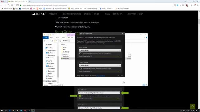This screenshot has height=112, width=200.
Task: Click the heart bookmark icon in address bar
Action: (183, 5)
